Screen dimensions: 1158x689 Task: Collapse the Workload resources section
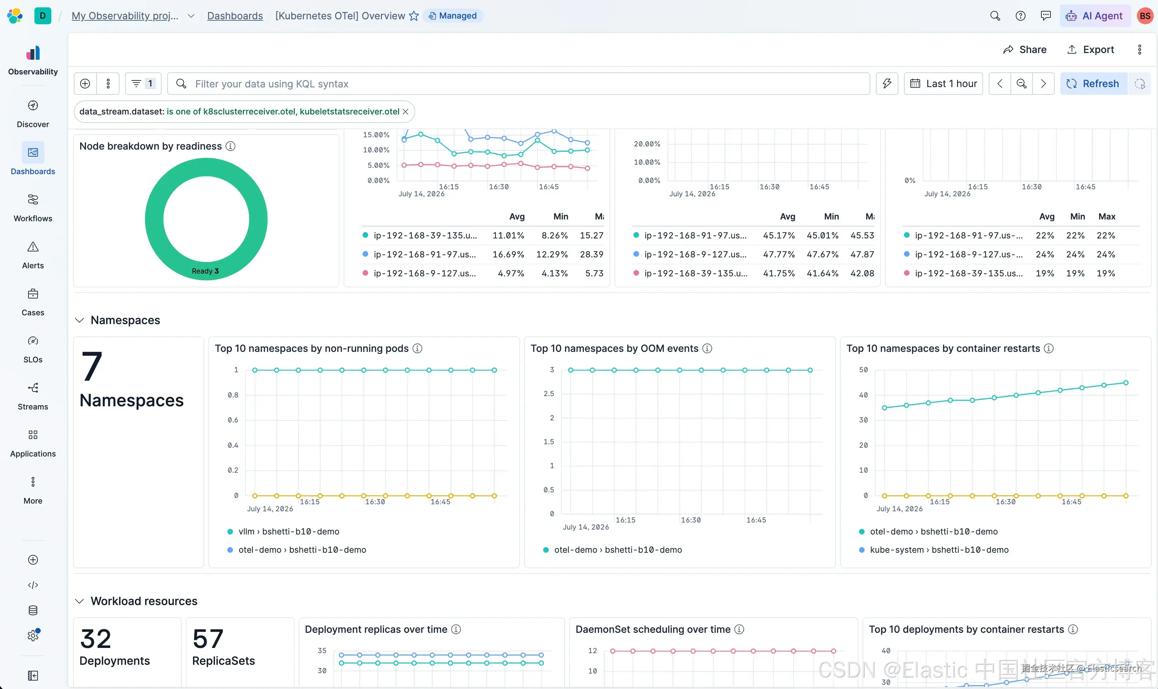pos(79,601)
